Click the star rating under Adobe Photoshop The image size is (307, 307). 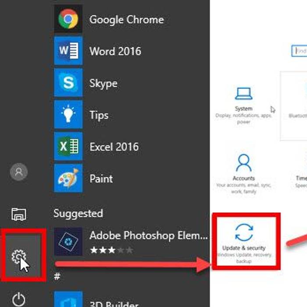tap(105, 250)
